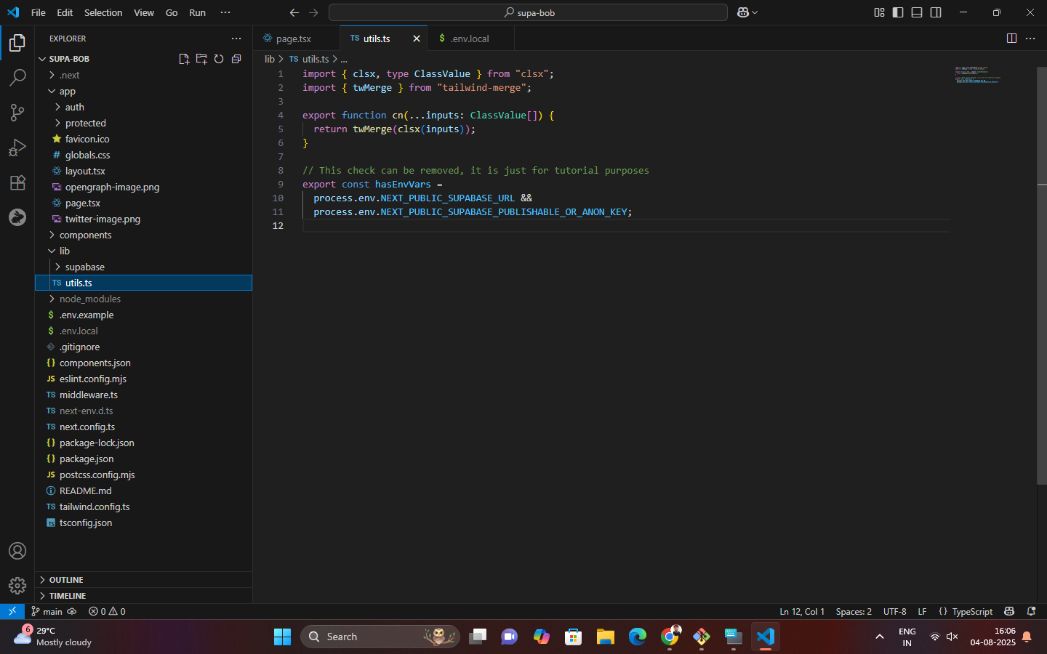1047x654 pixels.
Task: Expand the supabase folder
Action: (143, 267)
